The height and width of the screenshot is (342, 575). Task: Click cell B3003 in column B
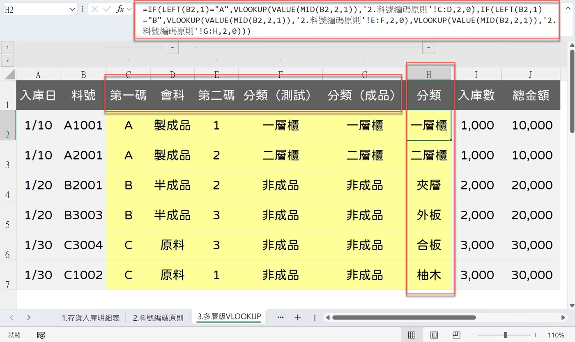pyautogui.click(x=83, y=215)
